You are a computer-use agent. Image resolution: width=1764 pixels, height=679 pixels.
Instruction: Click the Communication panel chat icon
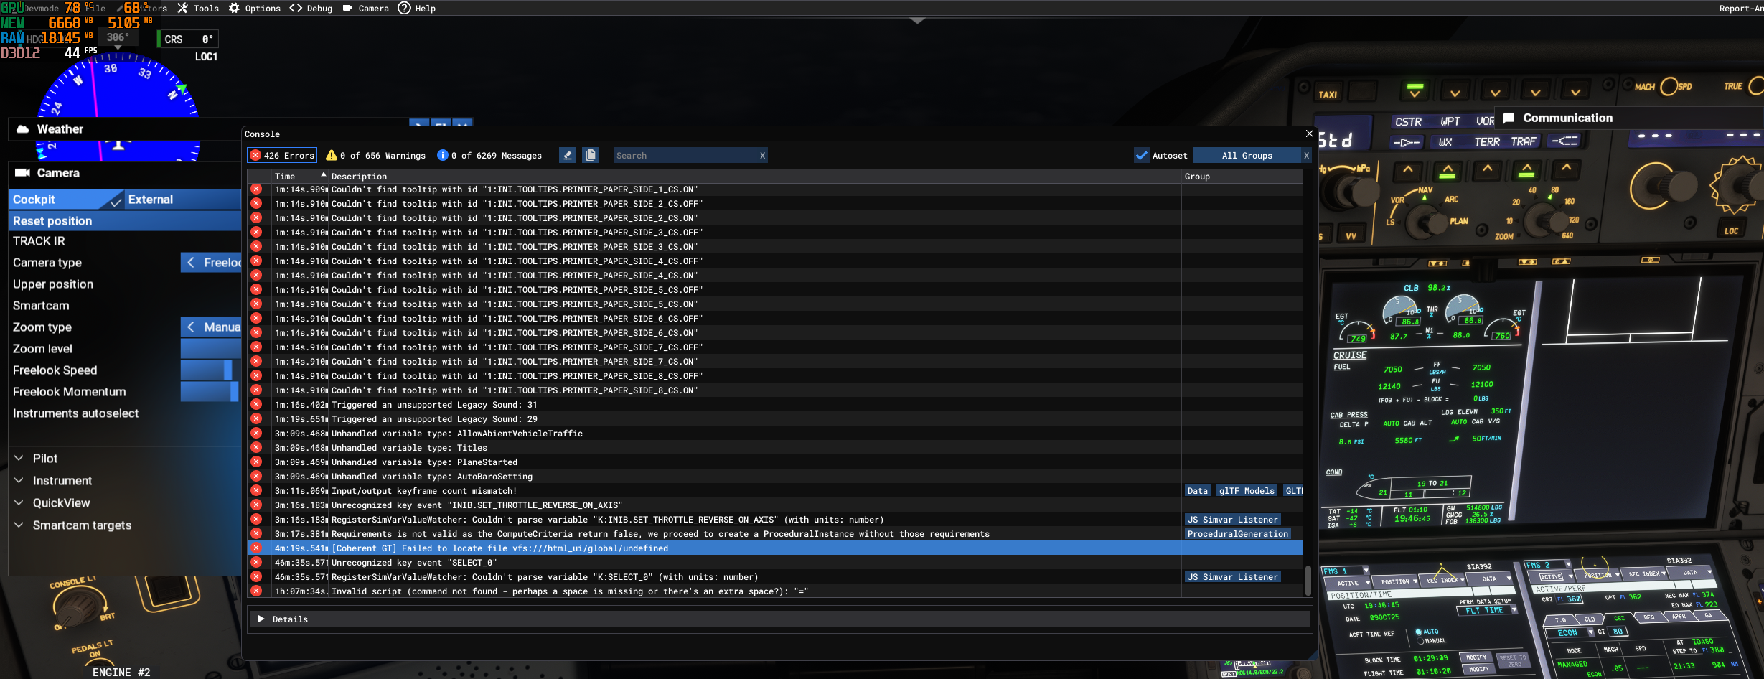(x=1509, y=118)
